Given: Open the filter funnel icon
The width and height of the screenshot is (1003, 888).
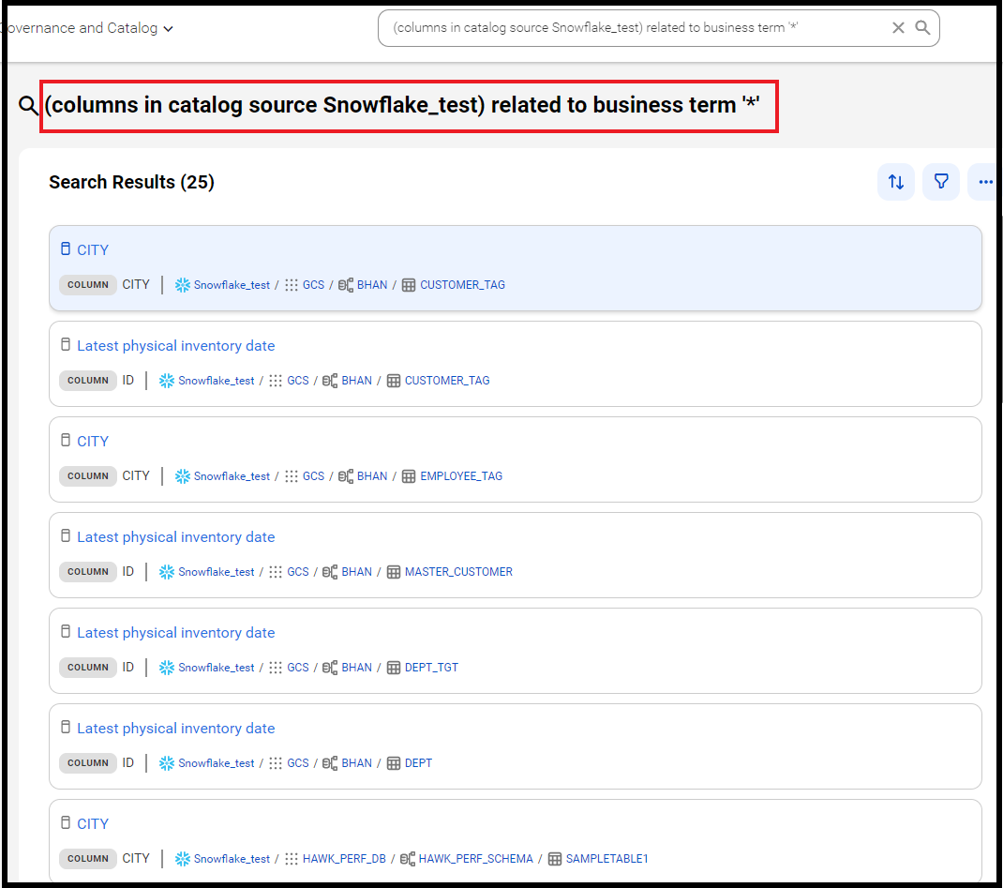Looking at the screenshot, I should 941,182.
